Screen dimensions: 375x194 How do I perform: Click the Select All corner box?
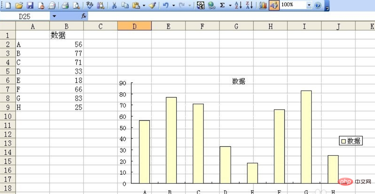[x=8, y=26]
